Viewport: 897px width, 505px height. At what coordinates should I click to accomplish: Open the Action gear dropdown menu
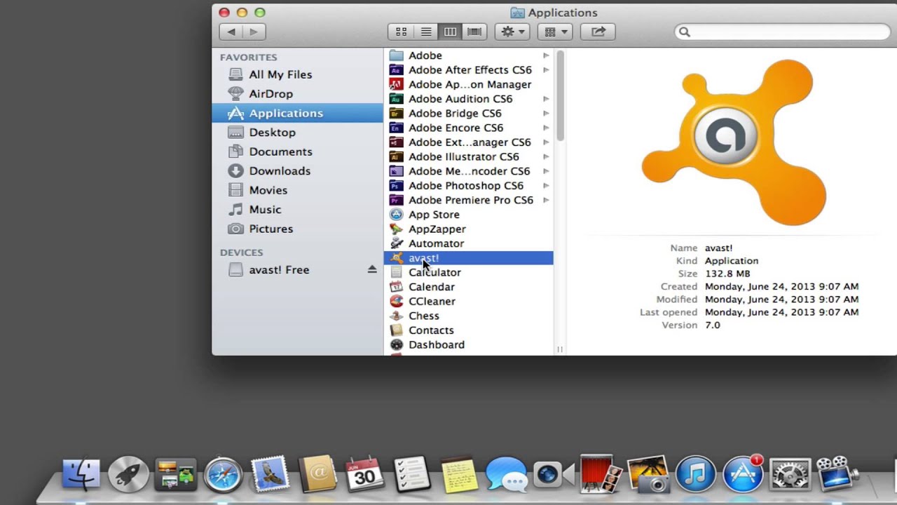tap(512, 32)
